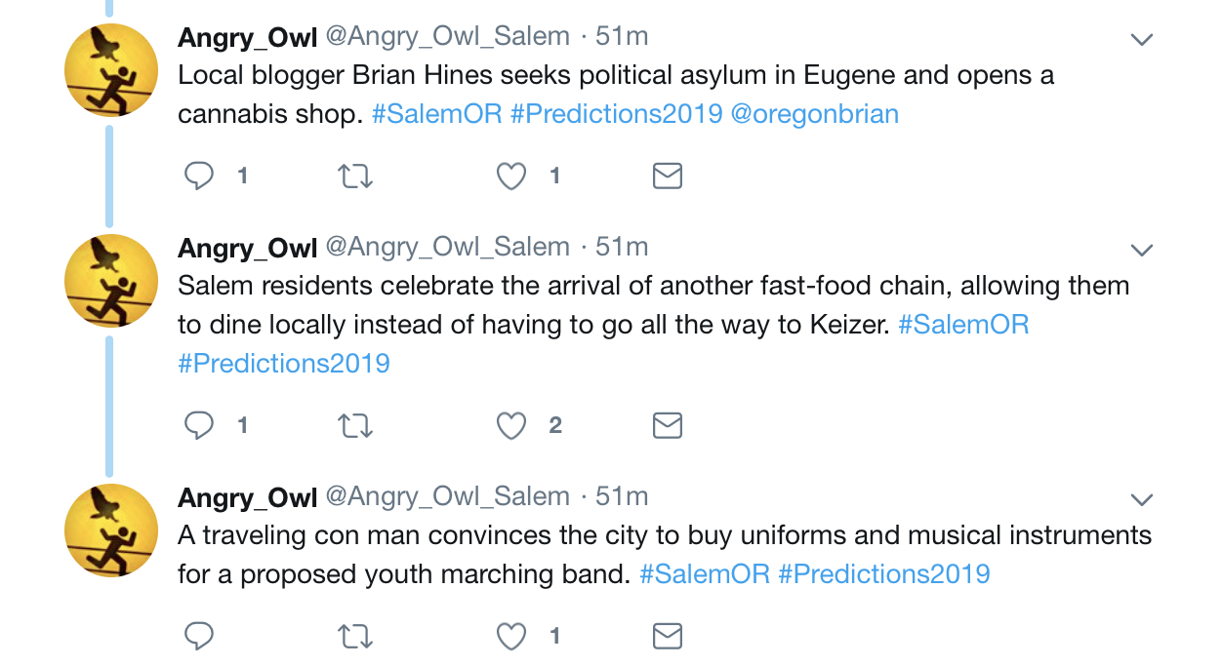Image resolution: width=1222 pixels, height=667 pixels.
Task: Retweet the fast-food chain tweet
Action: pyautogui.click(x=354, y=425)
